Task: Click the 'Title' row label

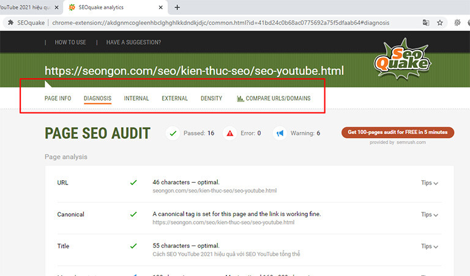Action: (x=63, y=246)
